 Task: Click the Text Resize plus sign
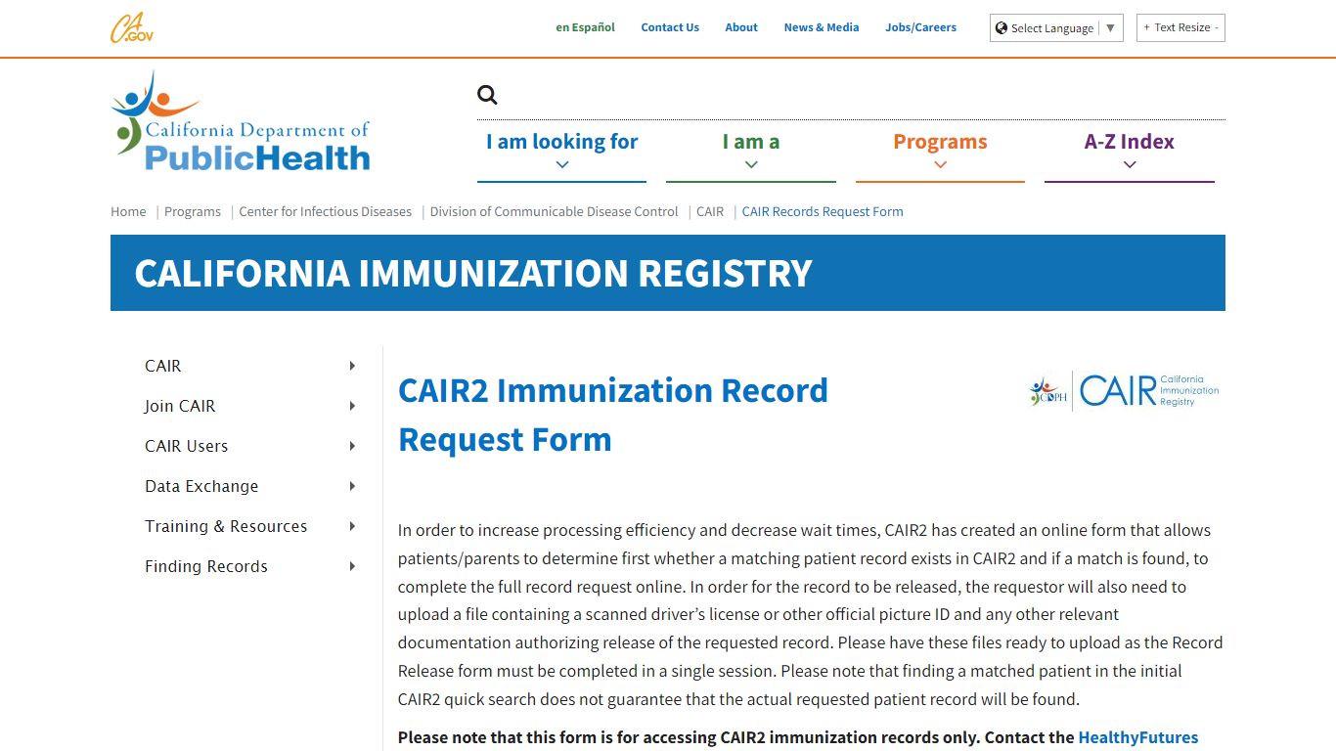1146,27
